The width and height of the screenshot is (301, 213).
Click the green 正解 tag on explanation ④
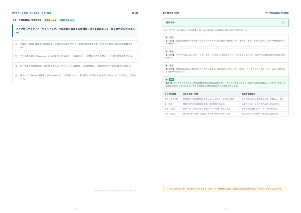(171, 79)
